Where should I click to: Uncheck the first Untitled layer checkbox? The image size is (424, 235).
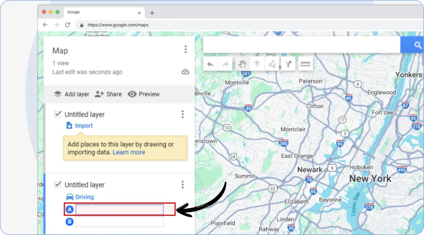pos(58,114)
